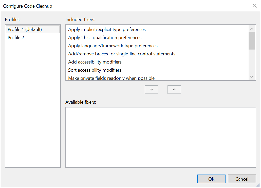Choose 'Make private fields readonly when possible'
Viewport: 261px width, 188px height.
click(111, 77)
